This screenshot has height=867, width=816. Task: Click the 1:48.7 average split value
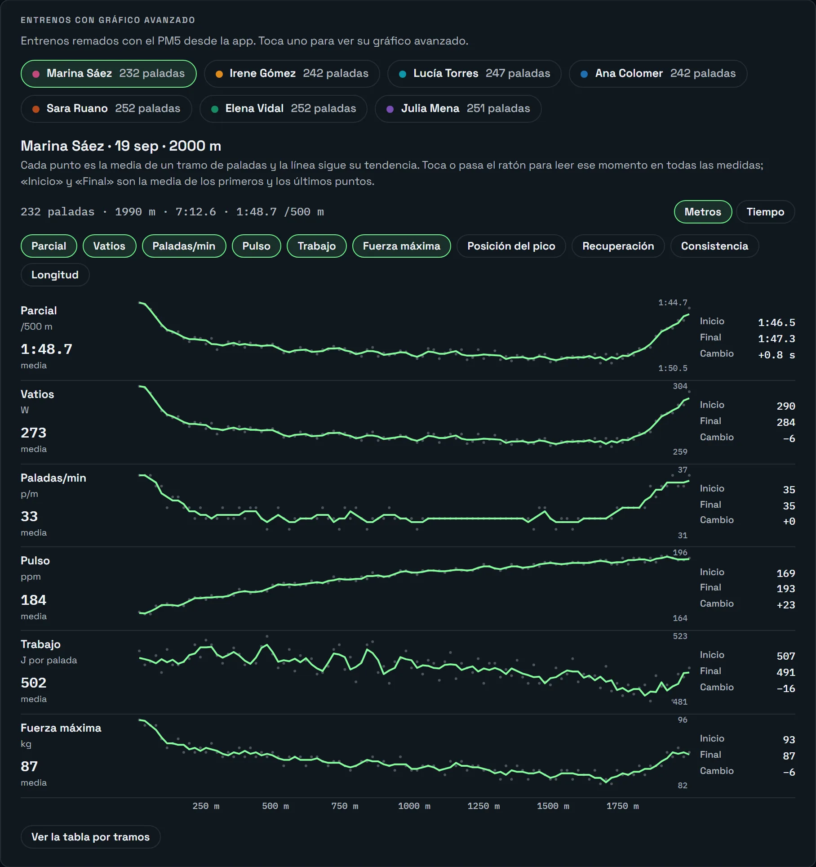46,349
